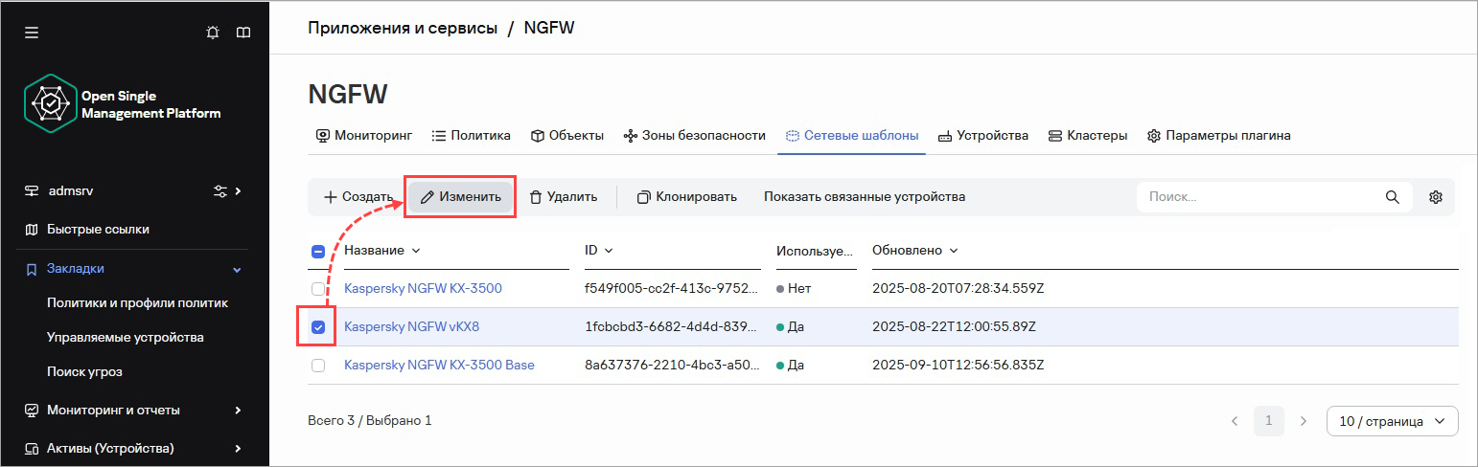Open the documentation book icon
The width and height of the screenshot is (1478, 467).
243,33
